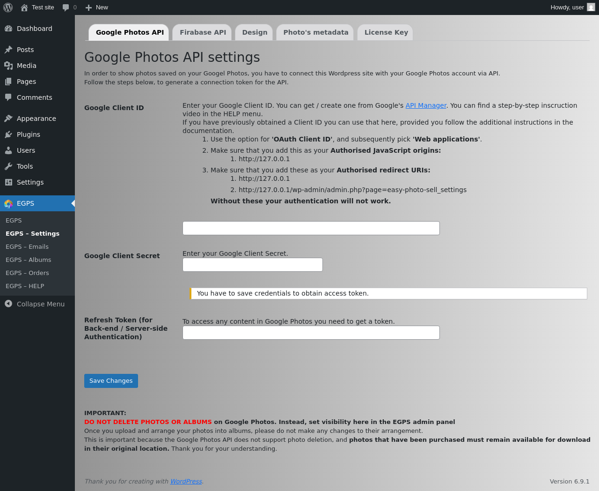
Task: Click the Pages document icon
Action: 8,82
